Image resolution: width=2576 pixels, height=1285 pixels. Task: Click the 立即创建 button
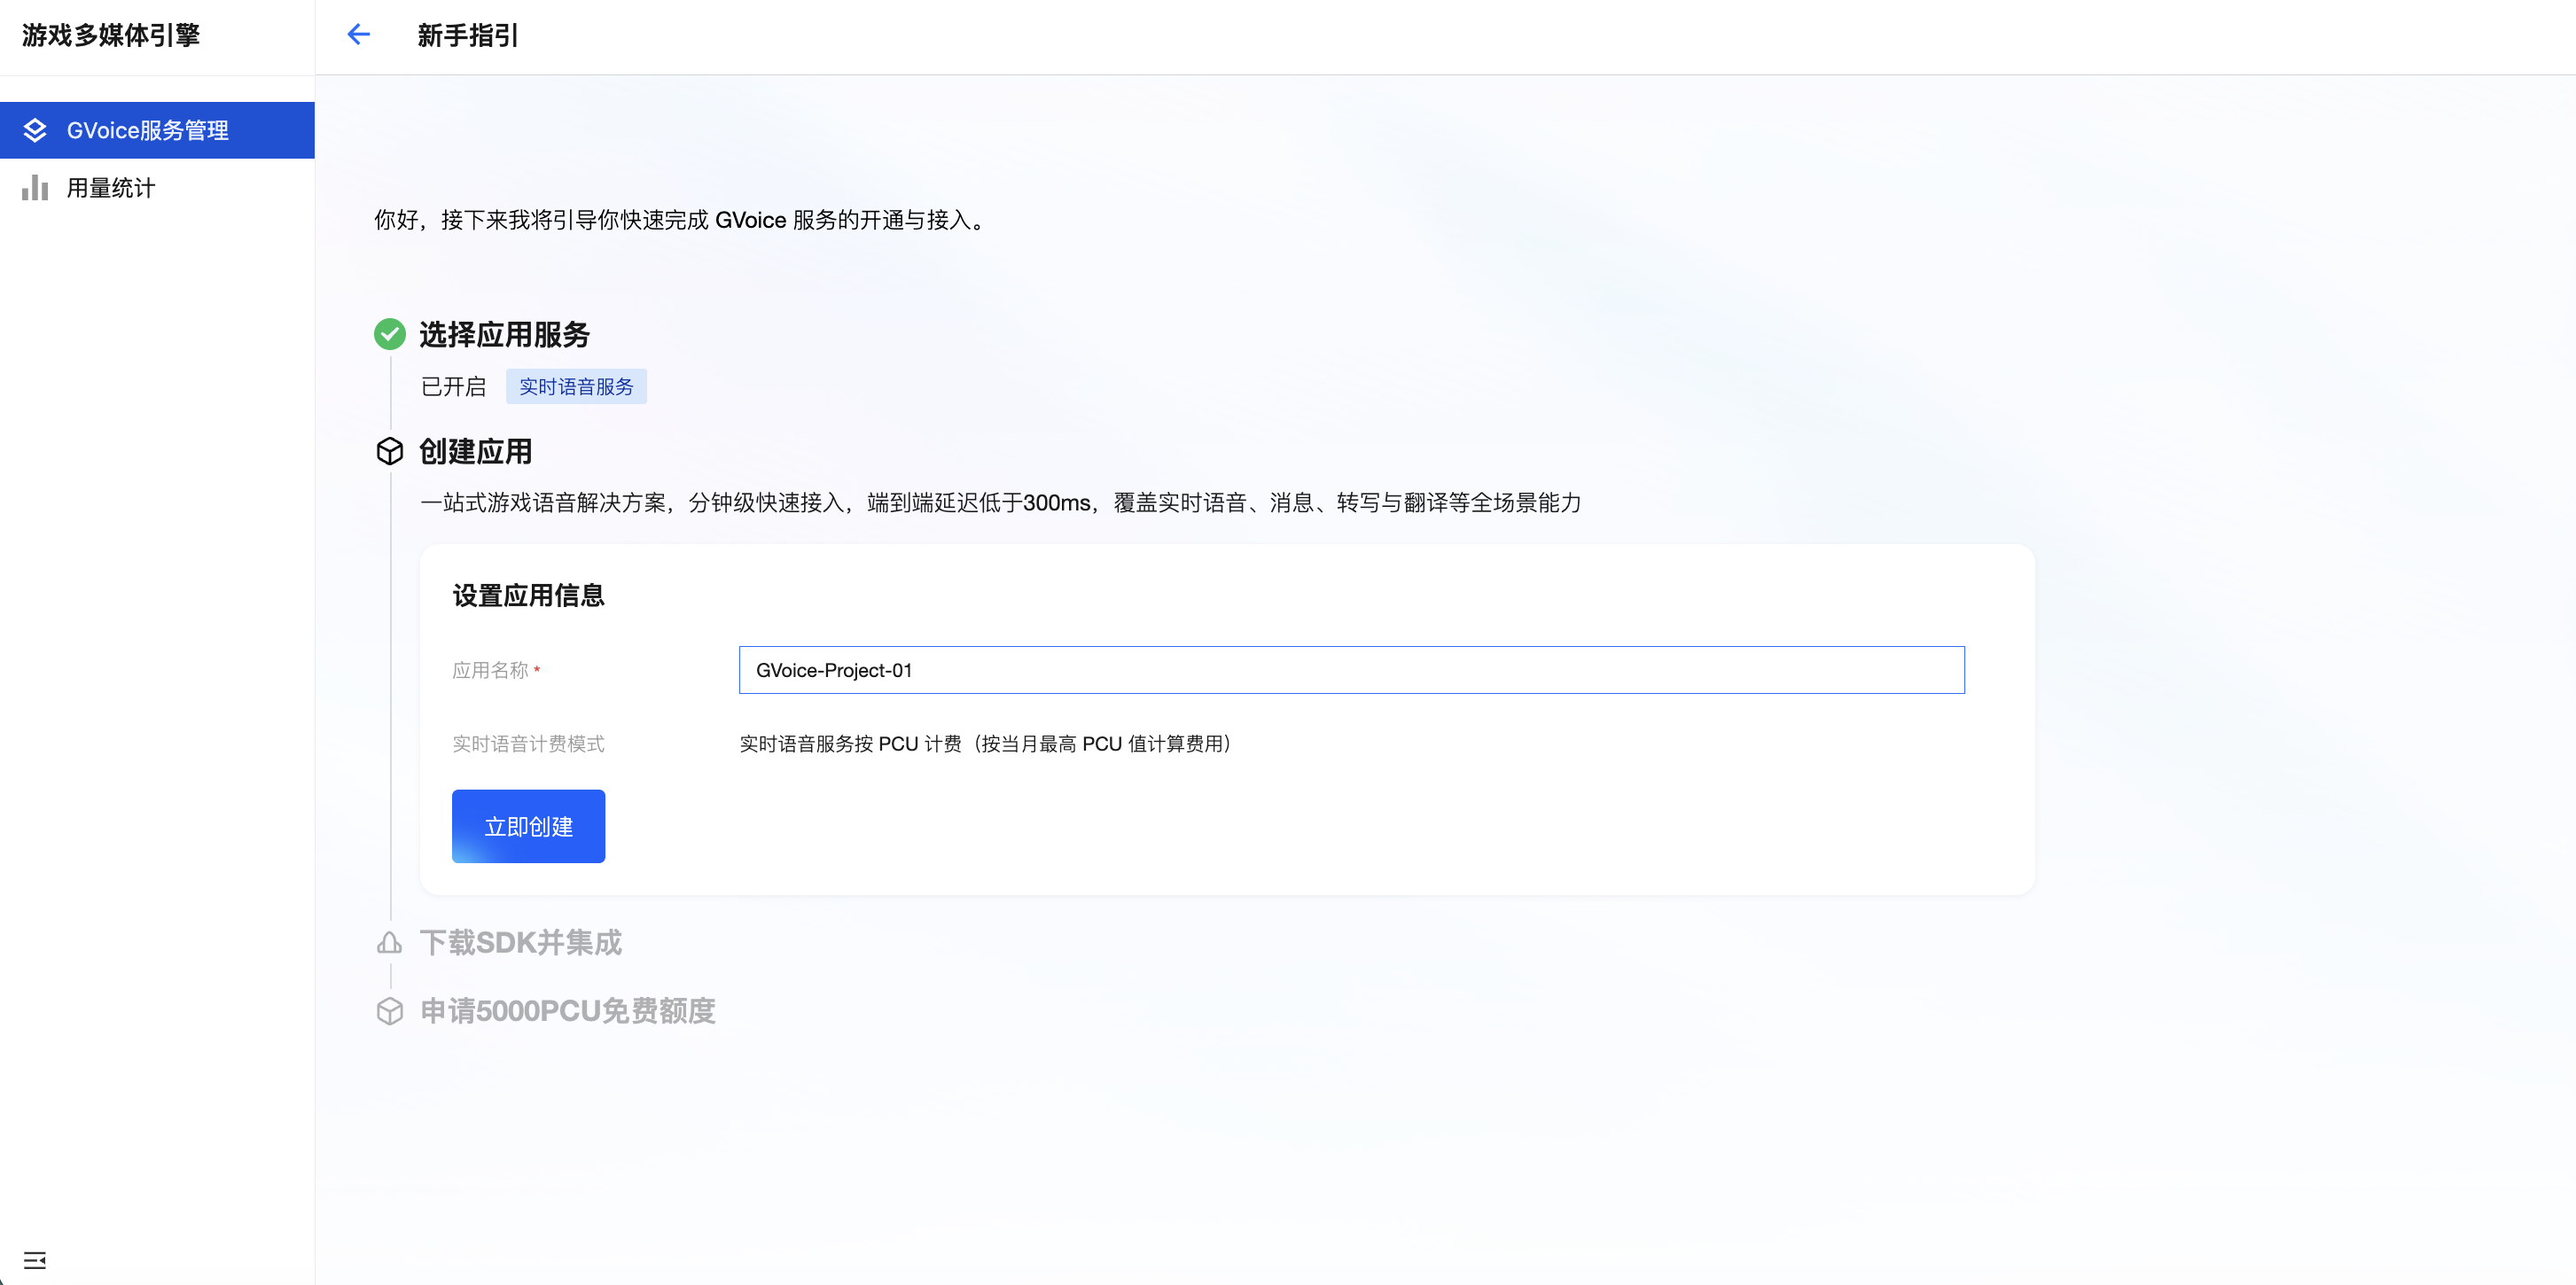tap(528, 826)
